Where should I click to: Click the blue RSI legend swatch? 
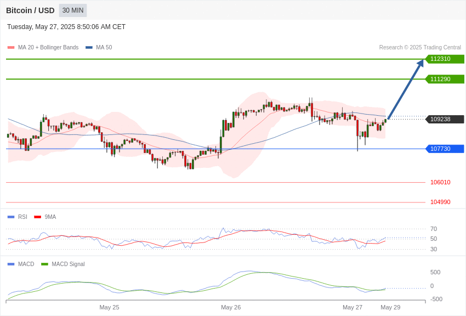(x=11, y=217)
